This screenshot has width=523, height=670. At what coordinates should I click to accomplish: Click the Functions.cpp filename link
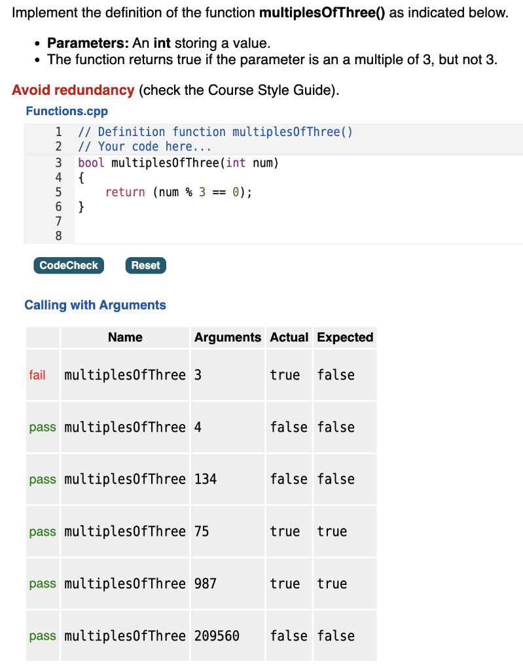coord(65,111)
